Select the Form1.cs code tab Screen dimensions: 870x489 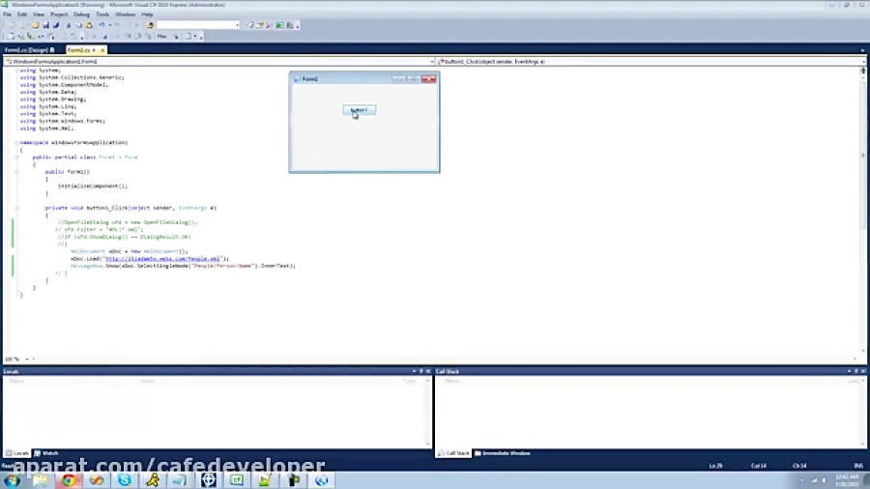point(81,50)
